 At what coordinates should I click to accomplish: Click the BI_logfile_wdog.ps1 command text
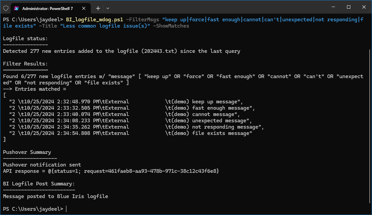click(x=94, y=20)
